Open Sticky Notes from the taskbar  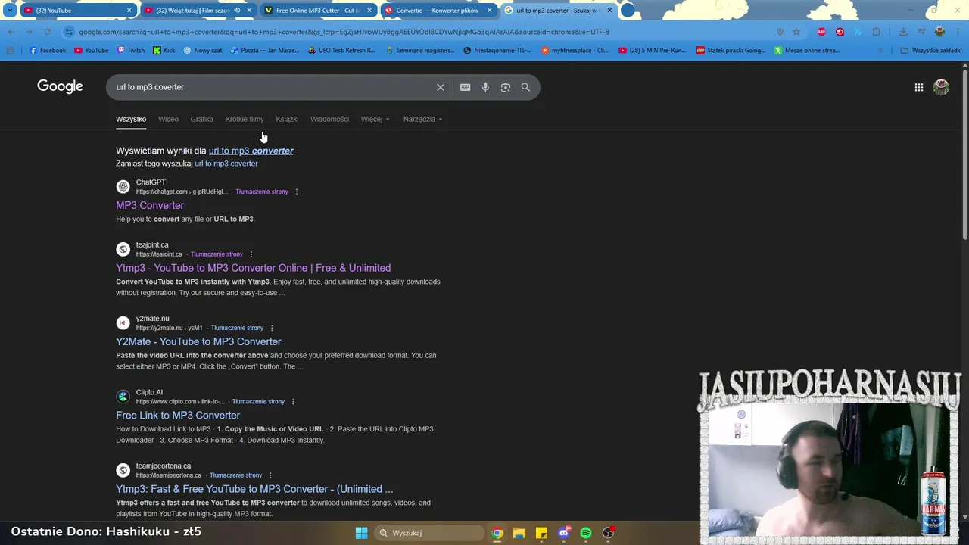coord(541,533)
